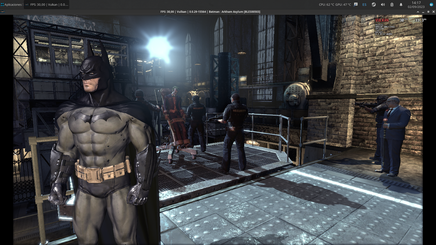Show notifications with the bell icon
This screenshot has height=245, width=436.
(x=401, y=4)
